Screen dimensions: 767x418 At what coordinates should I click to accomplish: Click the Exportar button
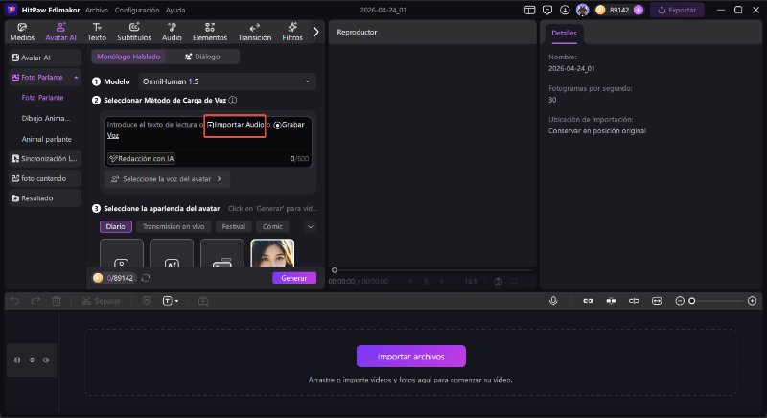(677, 10)
